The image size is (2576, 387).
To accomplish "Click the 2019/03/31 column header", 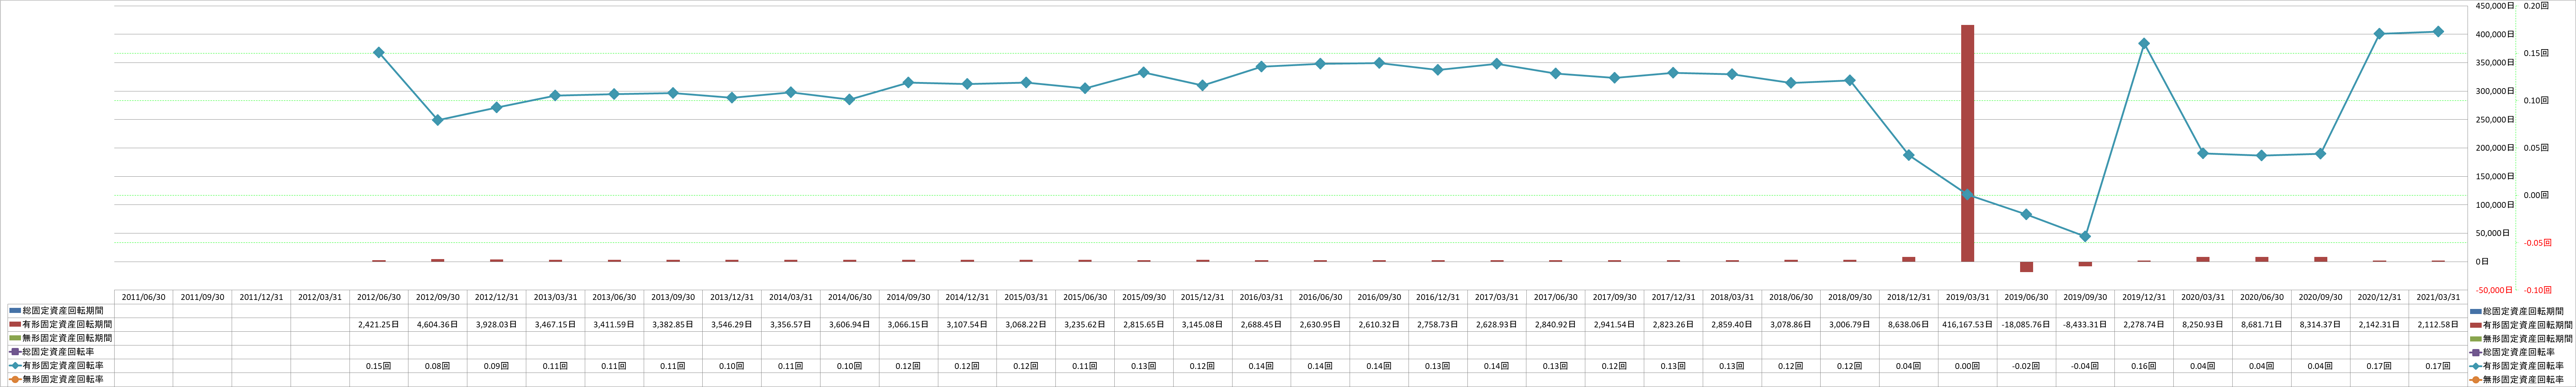I will click(x=1967, y=297).
